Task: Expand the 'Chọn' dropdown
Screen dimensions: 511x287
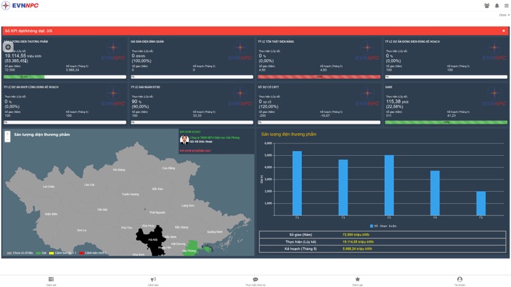Action: [504, 15]
